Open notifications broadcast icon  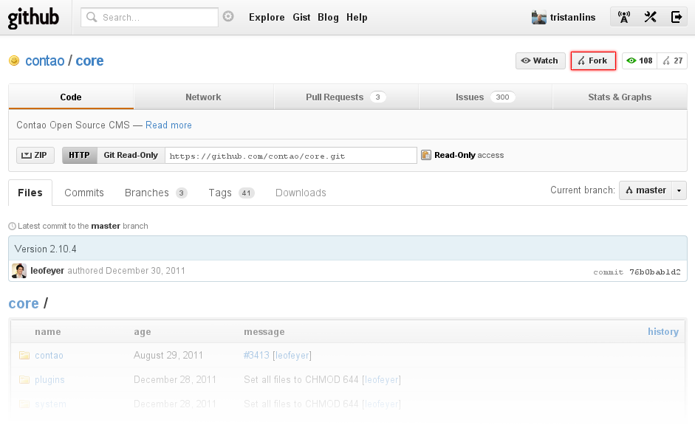click(x=624, y=18)
